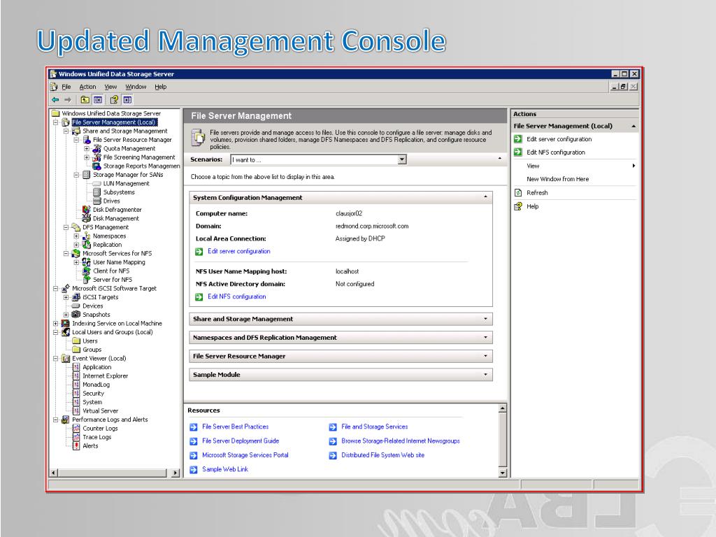Click the Drives icon in tree
This screenshot has height=537, width=716.
tap(96, 201)
